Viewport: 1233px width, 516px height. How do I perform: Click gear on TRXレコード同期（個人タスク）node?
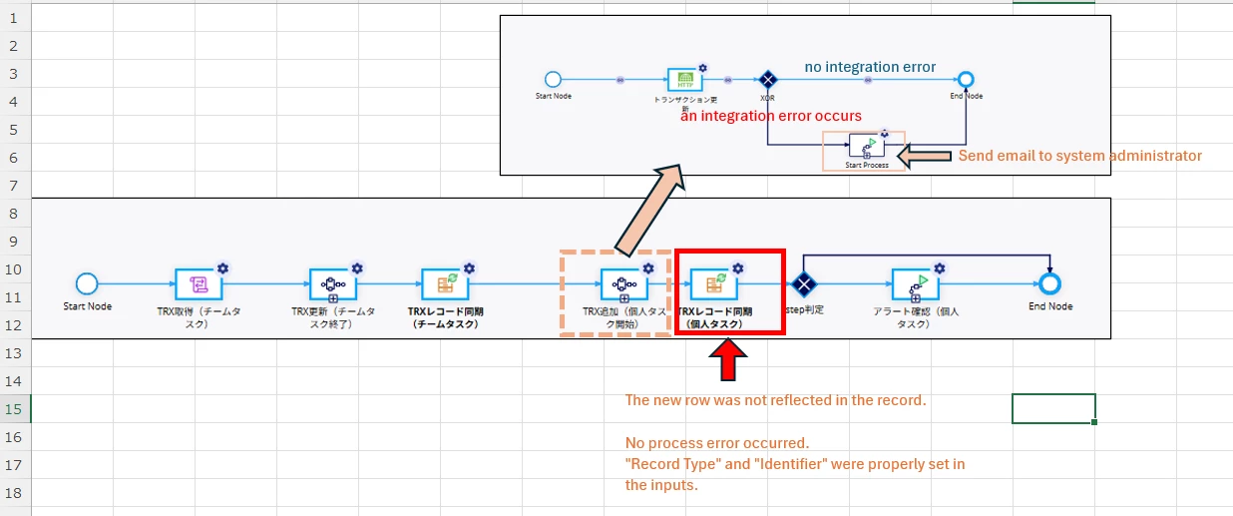point(738,268)
